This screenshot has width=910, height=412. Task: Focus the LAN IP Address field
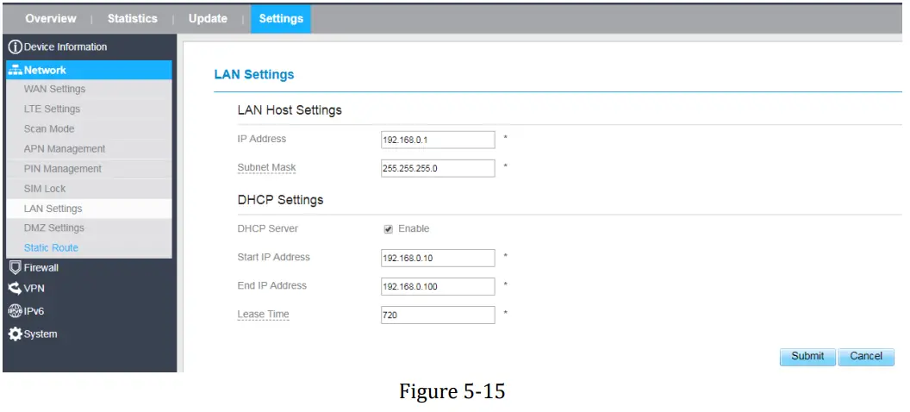pyautogui.click(x=438, y=140)
